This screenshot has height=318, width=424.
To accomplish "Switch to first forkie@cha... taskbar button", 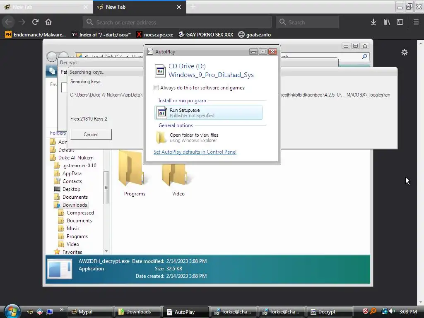I will [x=234, y=312].
